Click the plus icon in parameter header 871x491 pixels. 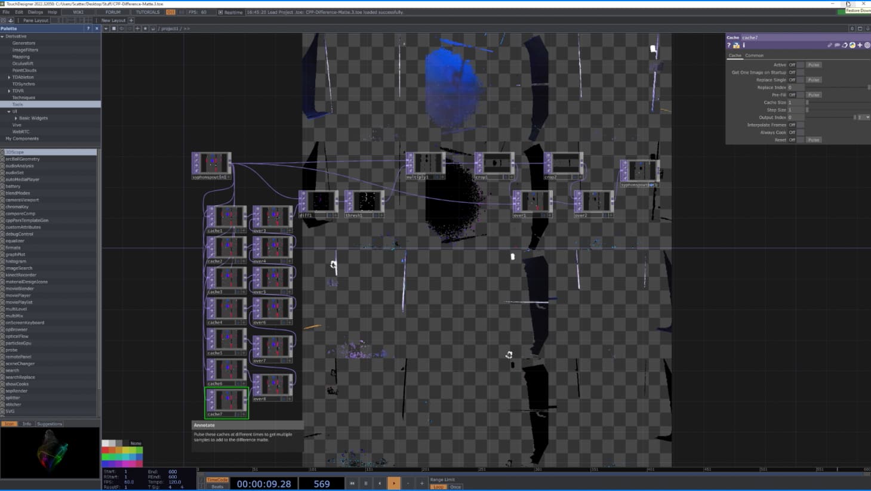click(x=860, y=45)
